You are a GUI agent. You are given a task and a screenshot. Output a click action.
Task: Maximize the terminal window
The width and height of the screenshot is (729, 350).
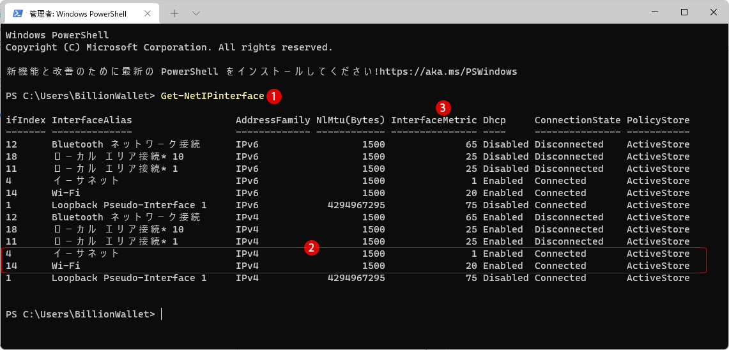pyautogui.click(x=684, y=13)
